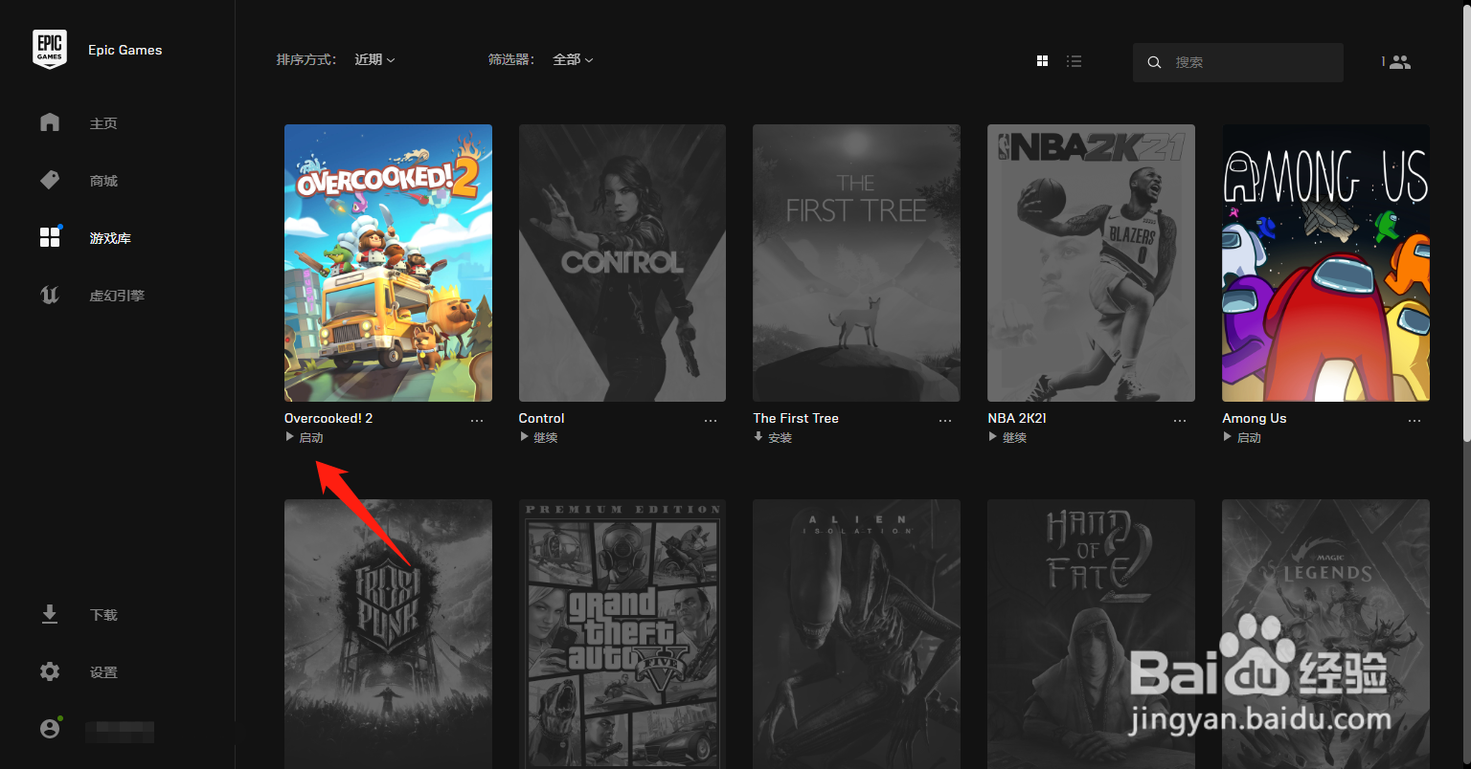This screenshot has height=769, width=1471.
Task: Click the NBA 2K21 title text
Action: [x=1016, y=418]
